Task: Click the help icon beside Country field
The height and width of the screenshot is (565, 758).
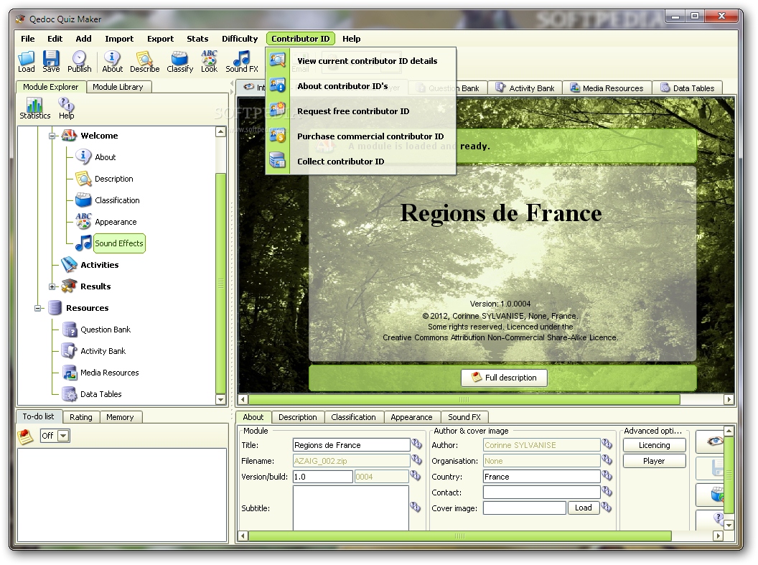Action: point(607,476)
